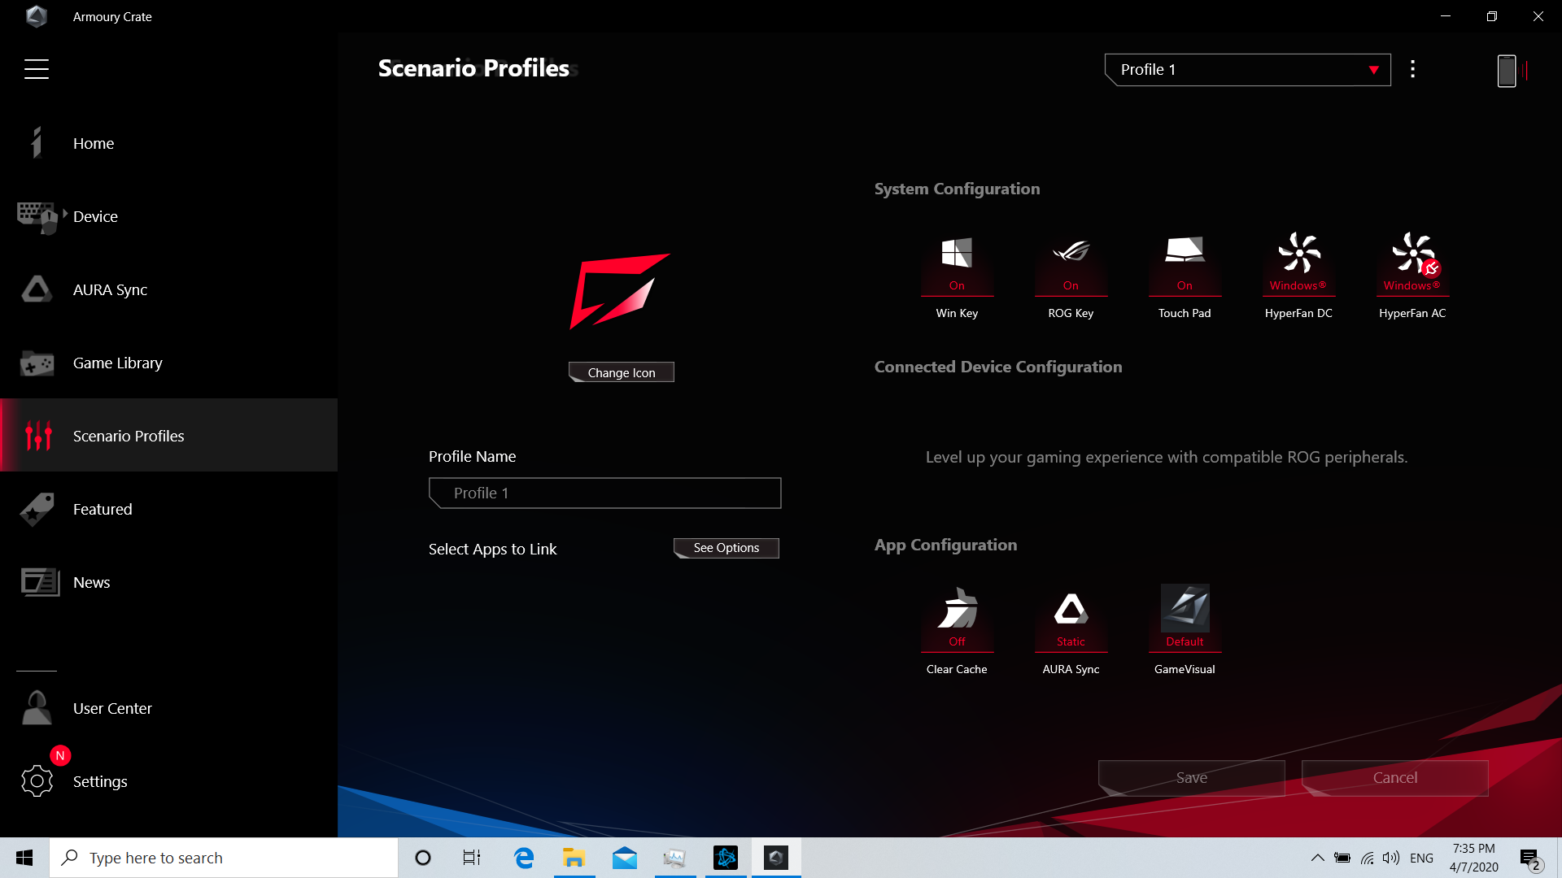
Task: Open the News section
Action: (x=168, y=582)
